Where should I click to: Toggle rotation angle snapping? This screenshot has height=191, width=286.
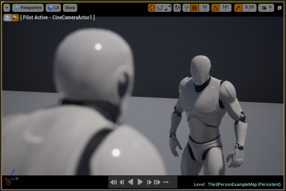pos(215,8)
